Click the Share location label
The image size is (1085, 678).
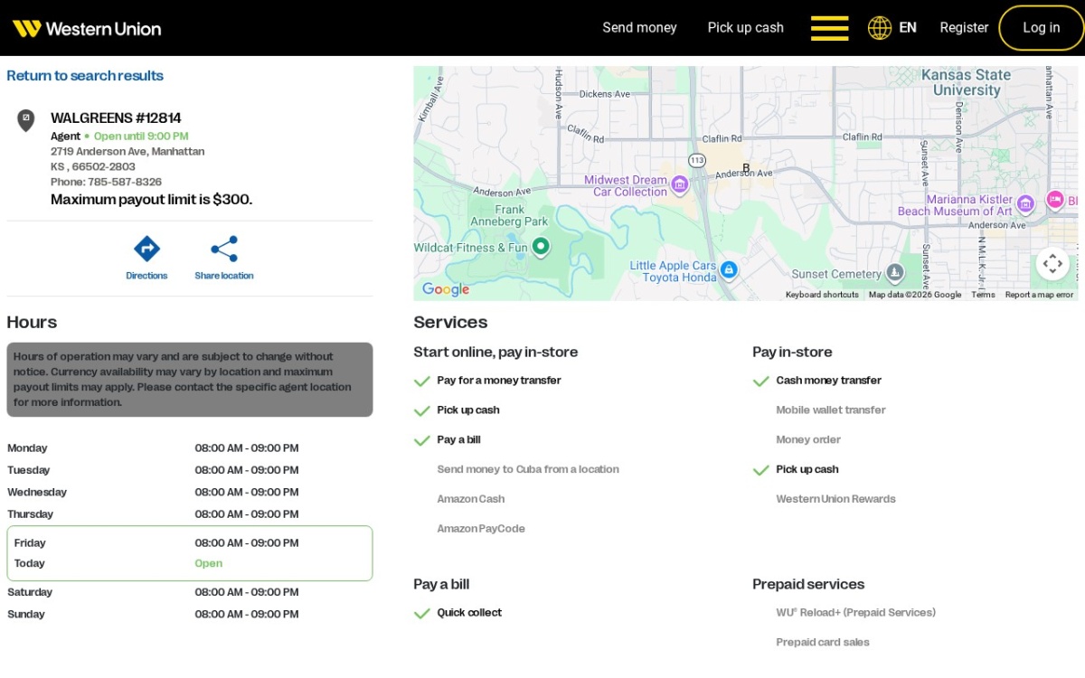[x=224, y=276]
